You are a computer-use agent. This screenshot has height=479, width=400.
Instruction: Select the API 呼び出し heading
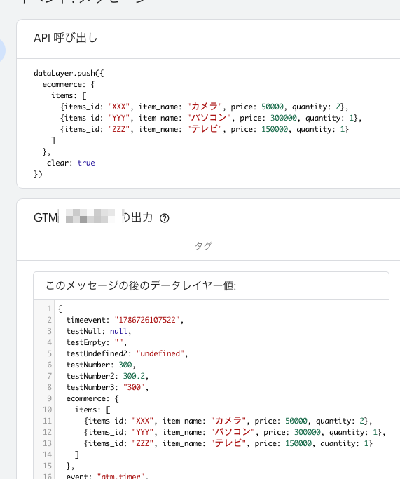[x=66, y=38]
